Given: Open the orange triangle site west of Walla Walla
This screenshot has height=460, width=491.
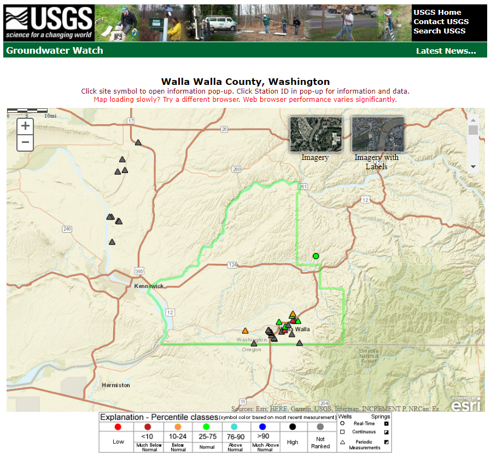Looking at the screenshot, I should pos(245,331).
